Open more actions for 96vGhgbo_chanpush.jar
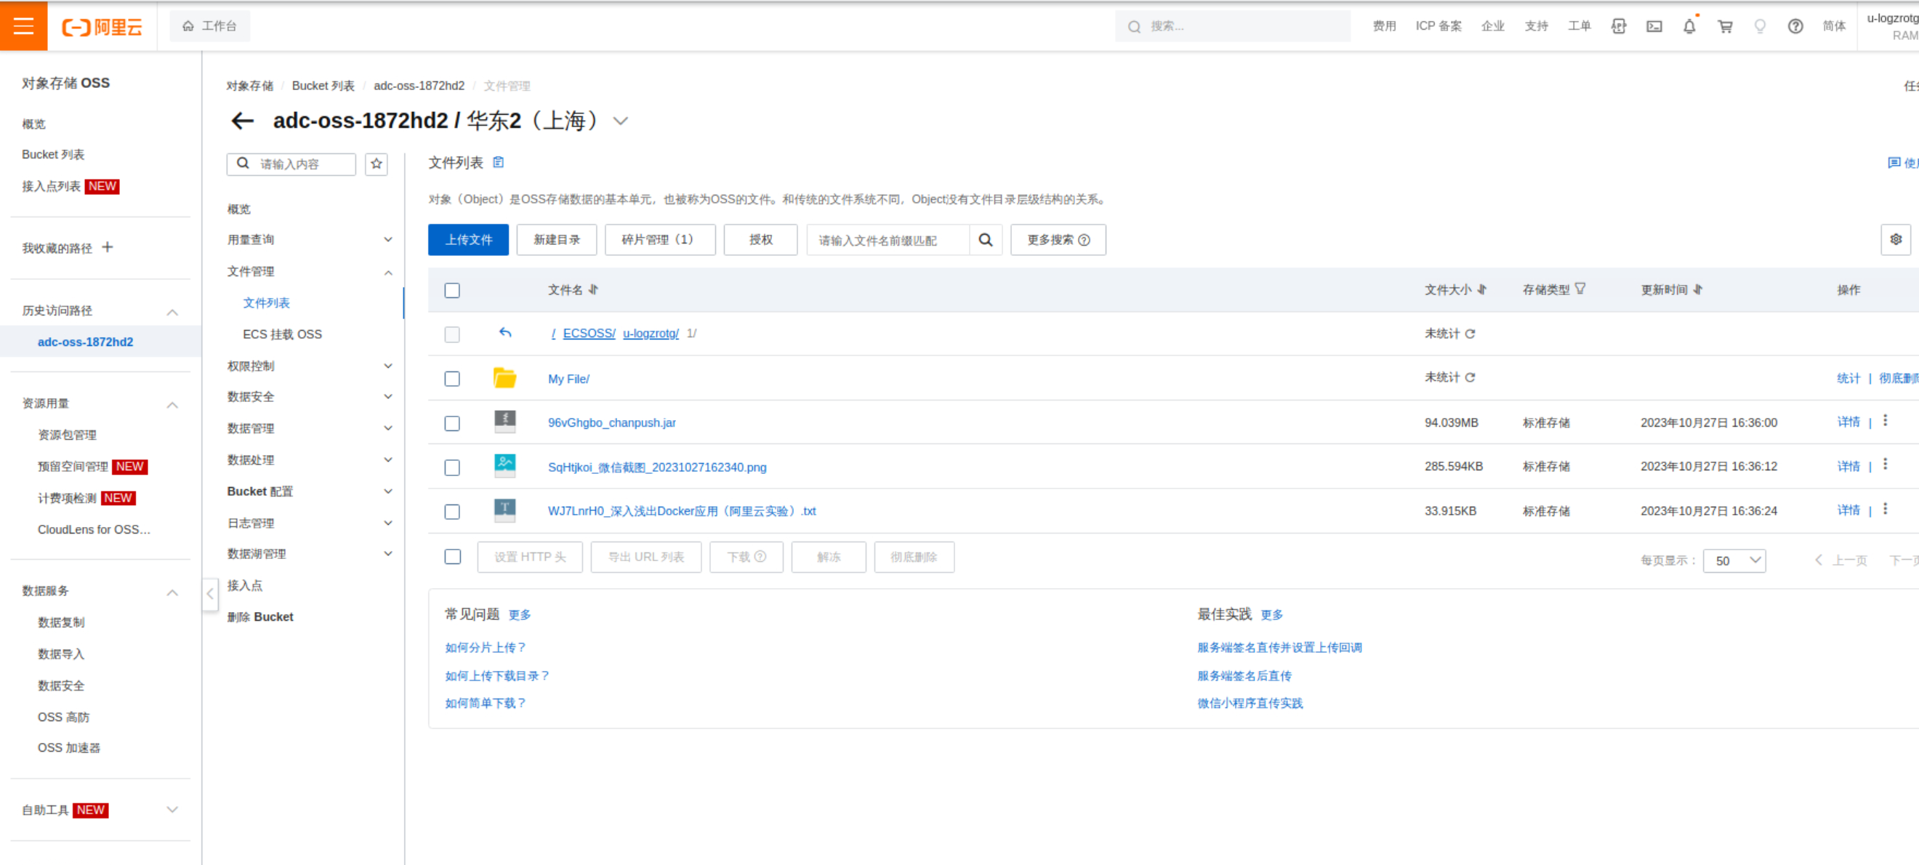The width and height of the screenshot is (1919, 865). 1885,421
